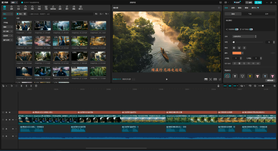Select the Basic (基础) sub-tab
The height and width of the screenshot is (151, 278).
(x=233, y=14)
